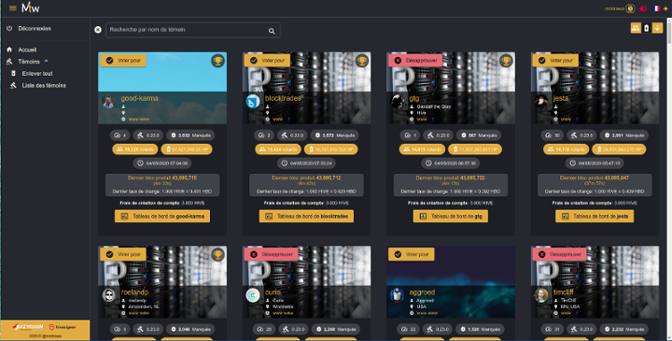Open Tableau de bord de blocktrades
672x341 pixels.
tap(306, 216)
